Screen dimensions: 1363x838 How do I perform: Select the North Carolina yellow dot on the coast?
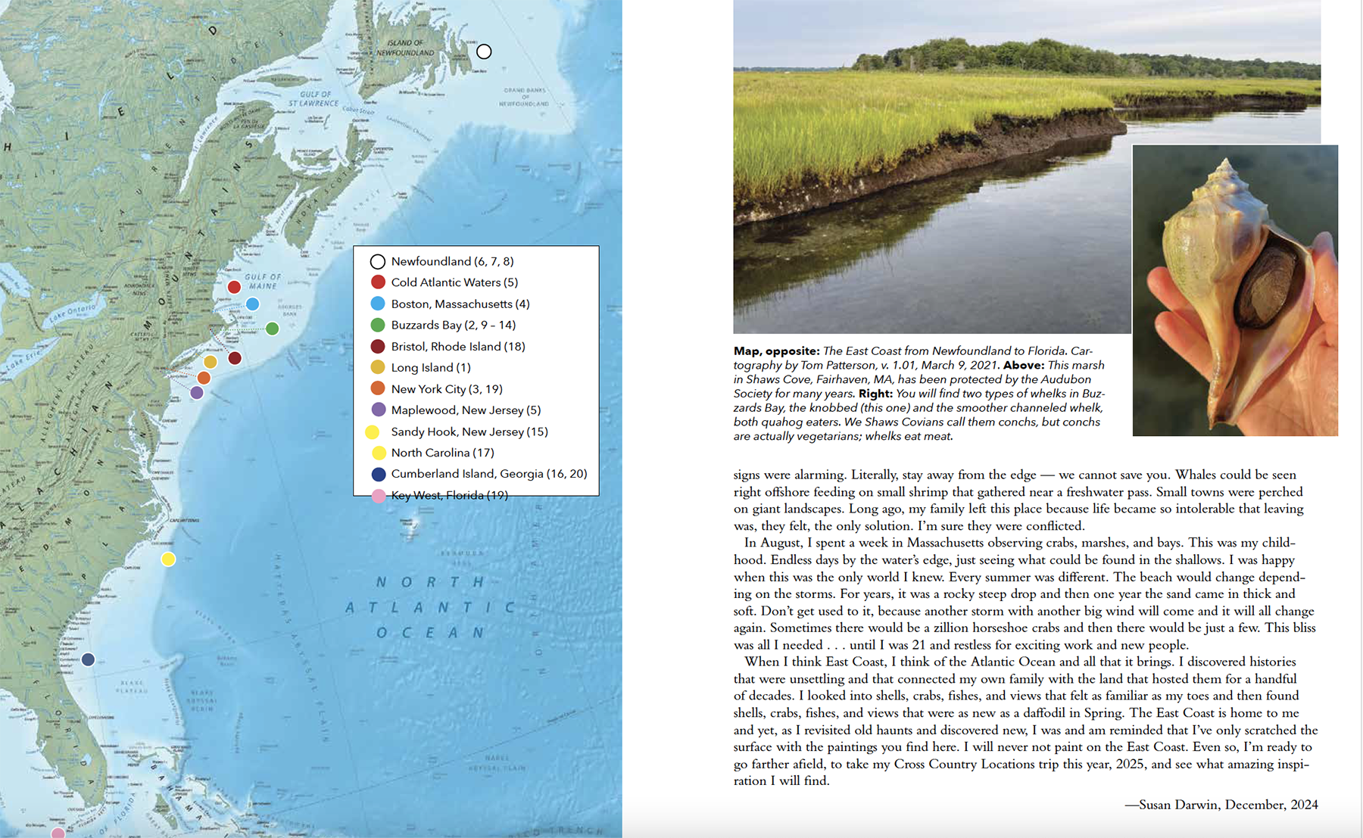point(170,559)
